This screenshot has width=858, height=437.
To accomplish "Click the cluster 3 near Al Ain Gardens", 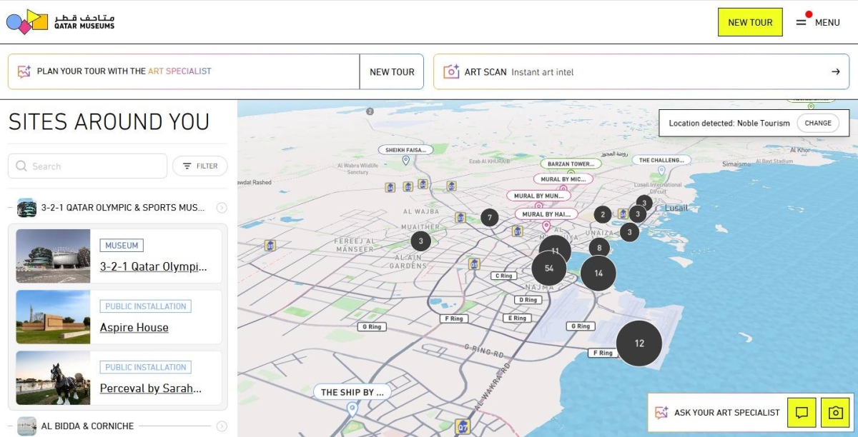I will tap(420, 241).
